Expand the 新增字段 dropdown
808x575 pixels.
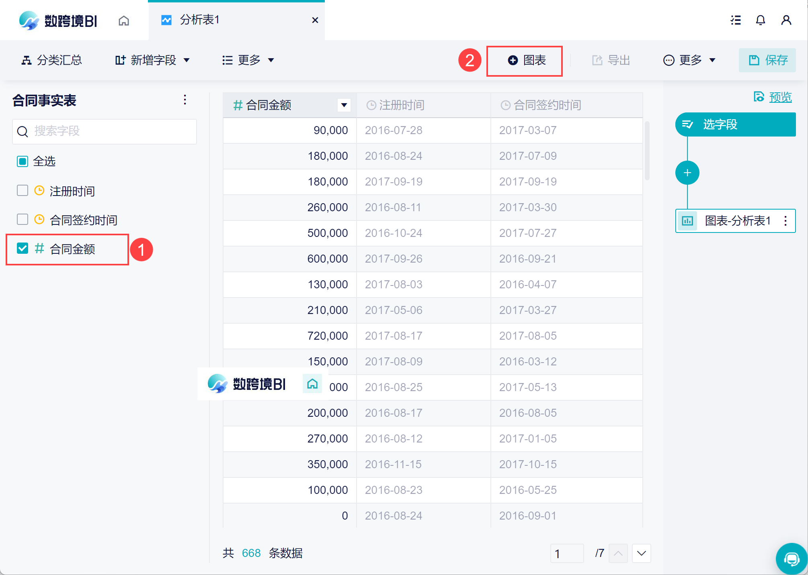click(152, 60)
